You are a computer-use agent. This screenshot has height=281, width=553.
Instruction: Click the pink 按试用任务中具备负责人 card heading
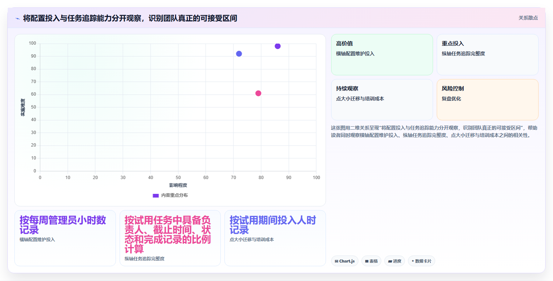coord(168,234)
